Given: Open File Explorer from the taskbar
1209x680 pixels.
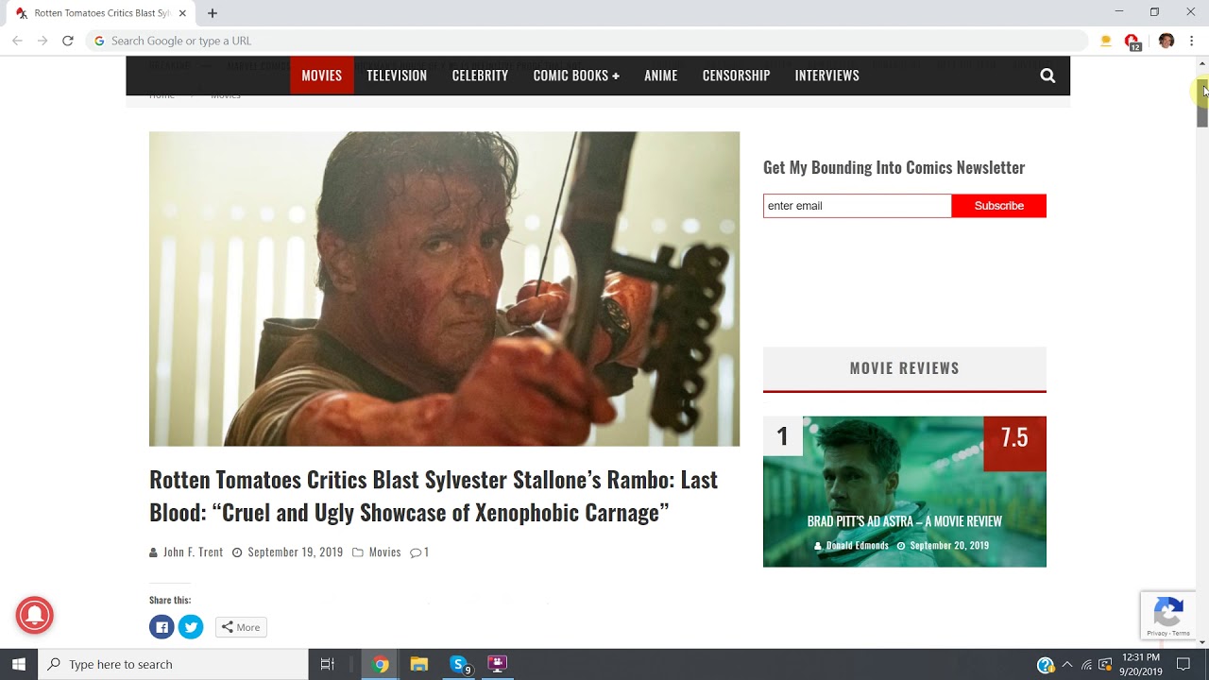Looking at the screenshot, I should [x=419, y=664].
